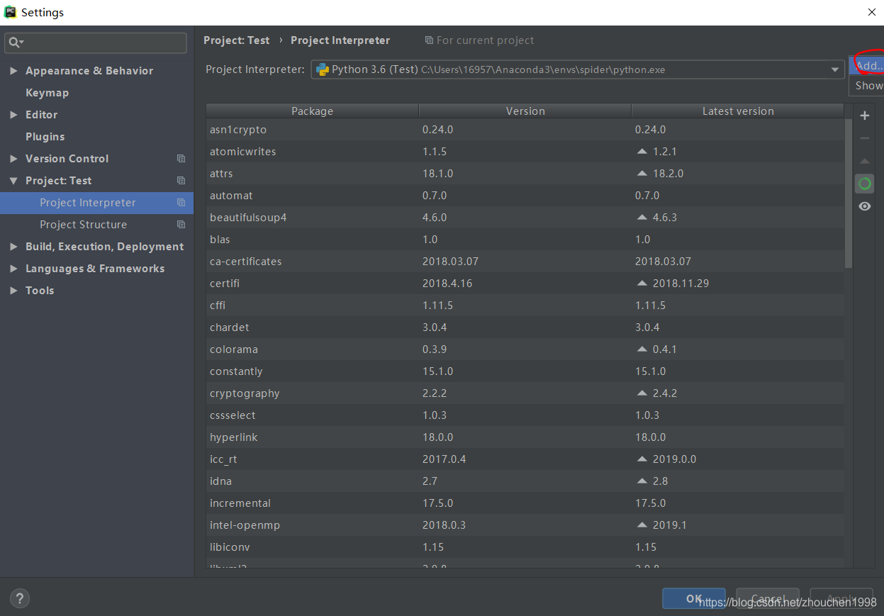Image resolution: width=884 pixels, height=616 pixels.
Task: Sort by Latest version column header
Action: (738, 111)
